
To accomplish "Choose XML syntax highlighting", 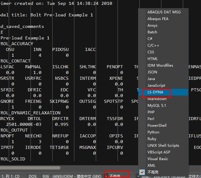I will click(163, 166).
